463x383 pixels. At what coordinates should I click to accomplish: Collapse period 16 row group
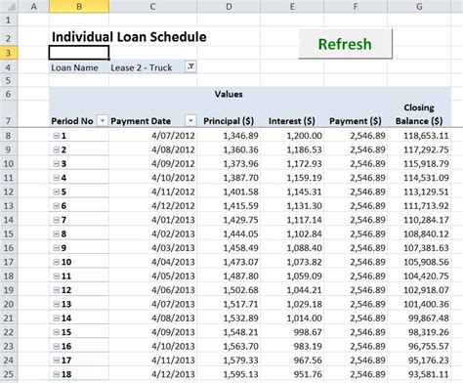tap(57, 346)
